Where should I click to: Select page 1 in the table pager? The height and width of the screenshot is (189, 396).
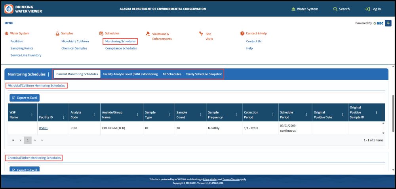28,140
